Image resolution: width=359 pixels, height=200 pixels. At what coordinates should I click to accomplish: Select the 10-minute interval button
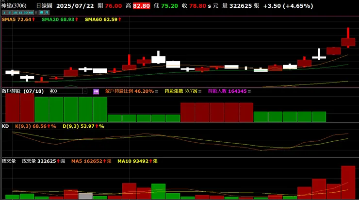(x=15, y=12)
